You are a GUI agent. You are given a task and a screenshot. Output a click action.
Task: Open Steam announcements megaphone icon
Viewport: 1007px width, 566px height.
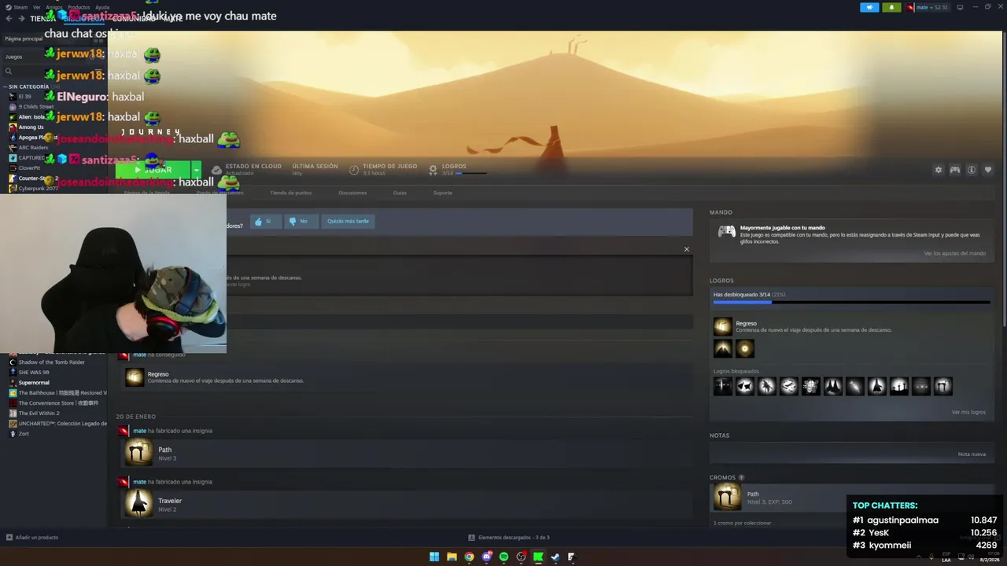(x=869, y=7)
